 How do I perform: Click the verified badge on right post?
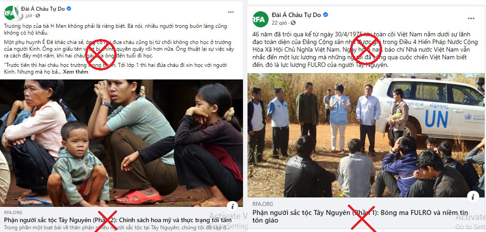326,14
